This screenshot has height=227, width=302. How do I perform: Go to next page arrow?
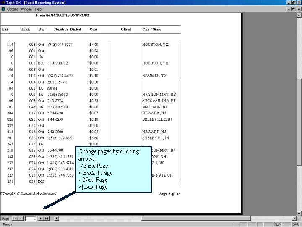(x=40, y=219)
